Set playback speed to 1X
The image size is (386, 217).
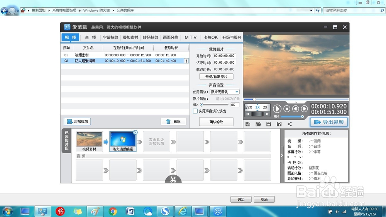coord(257,107)
